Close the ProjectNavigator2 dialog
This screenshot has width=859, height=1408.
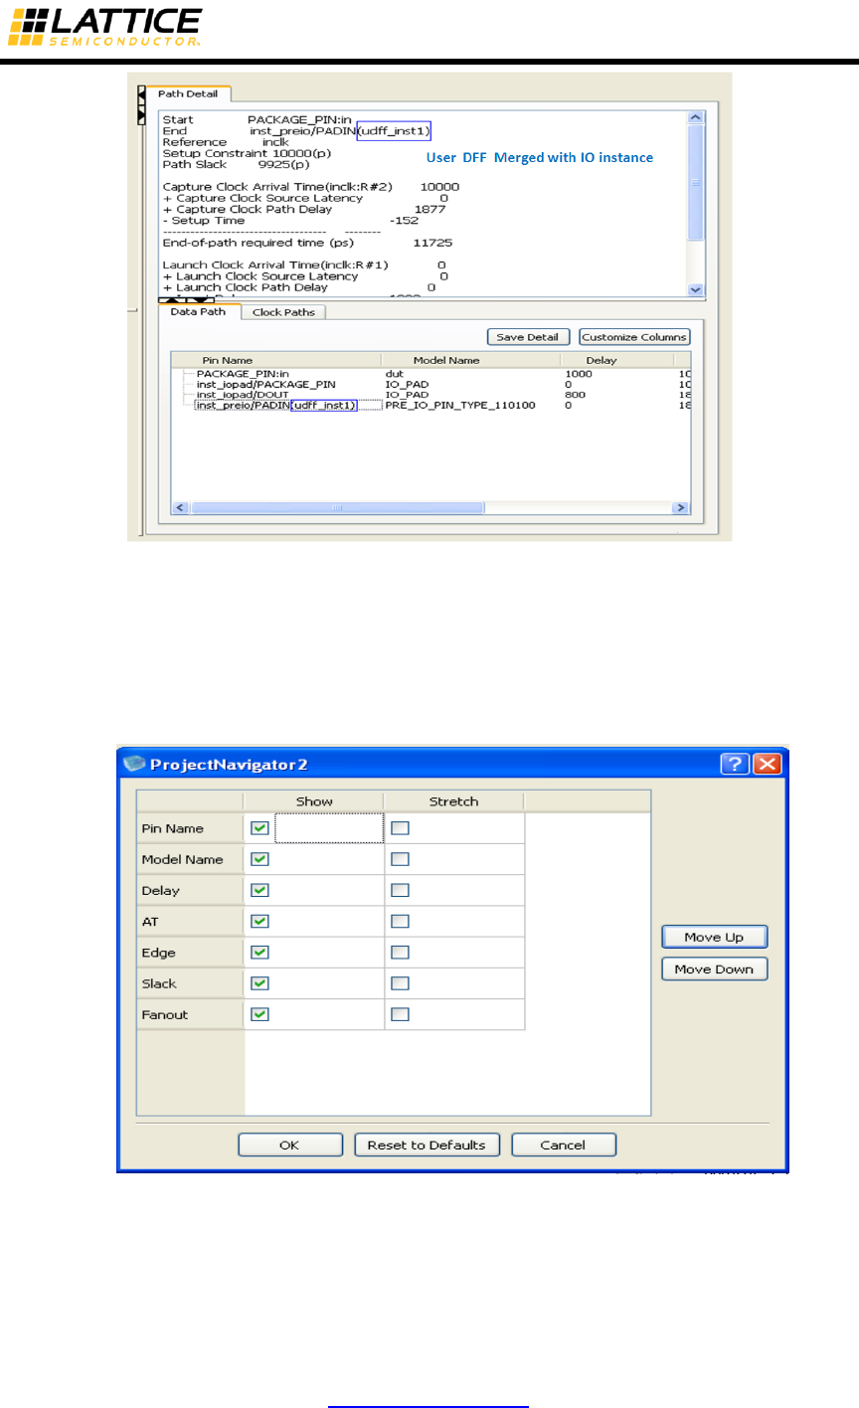pyautogui.click(x=767, y=764)
